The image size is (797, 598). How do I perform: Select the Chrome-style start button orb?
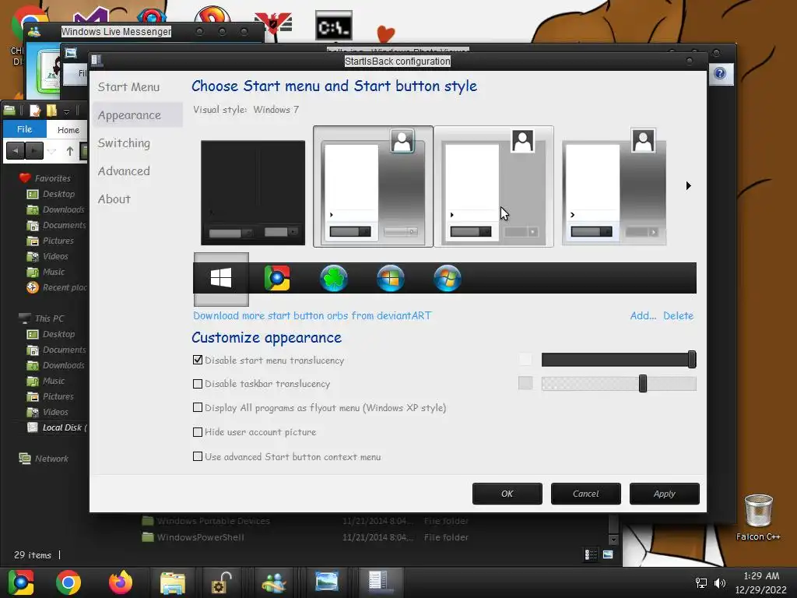pyautogui.click(x=277, y=279)
